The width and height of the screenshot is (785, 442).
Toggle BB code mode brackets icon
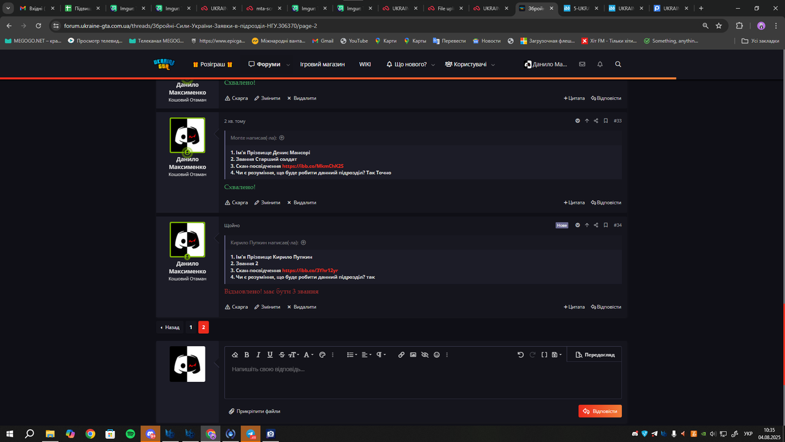(544, 355)
